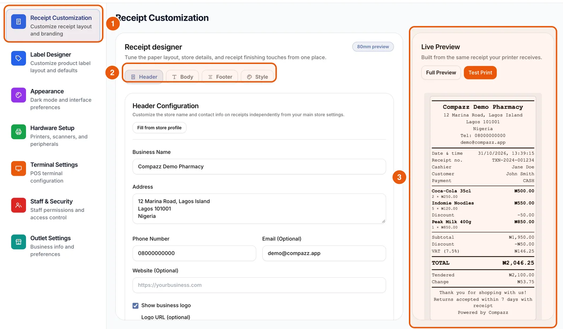The image size is (563, 329).
Task: Click Fill from store profile button
Action: tap(159, 128)
